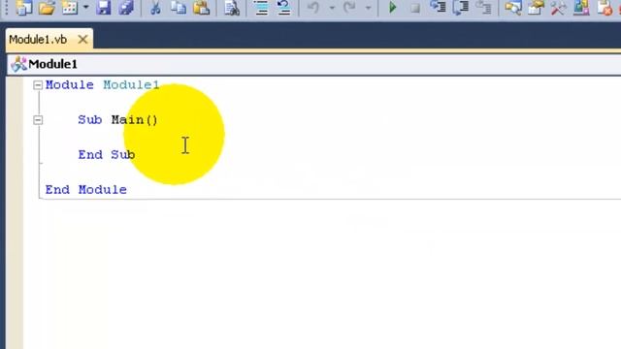Click the Step Out icon
The height and width of the screenshot is (349, 621).
tap(483, 7)
